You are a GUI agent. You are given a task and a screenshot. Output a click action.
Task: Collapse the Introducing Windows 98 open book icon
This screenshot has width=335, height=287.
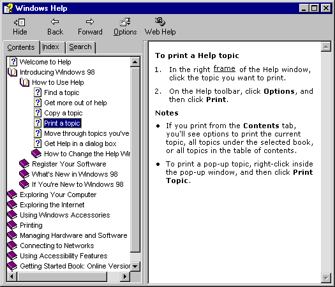click(12, 72)
